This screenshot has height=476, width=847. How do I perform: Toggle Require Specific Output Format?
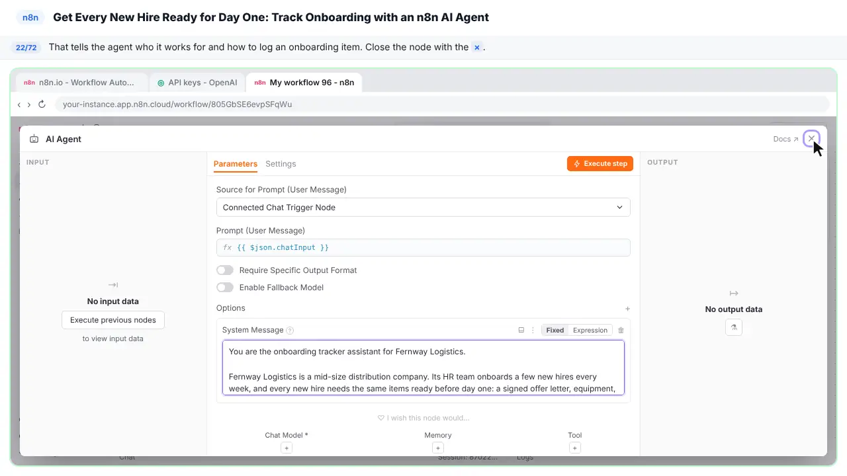(225, 270)
